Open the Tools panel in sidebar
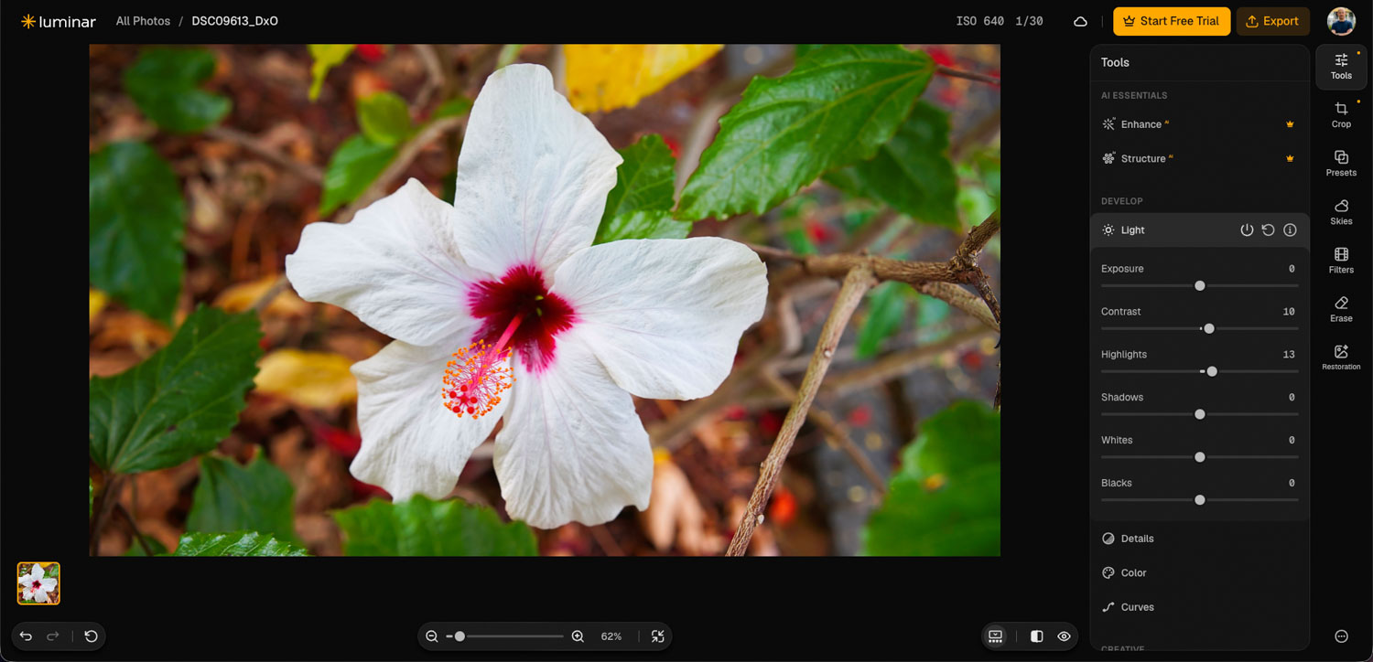Viewport: 1373px width, 662px height. coord(1341,67)
